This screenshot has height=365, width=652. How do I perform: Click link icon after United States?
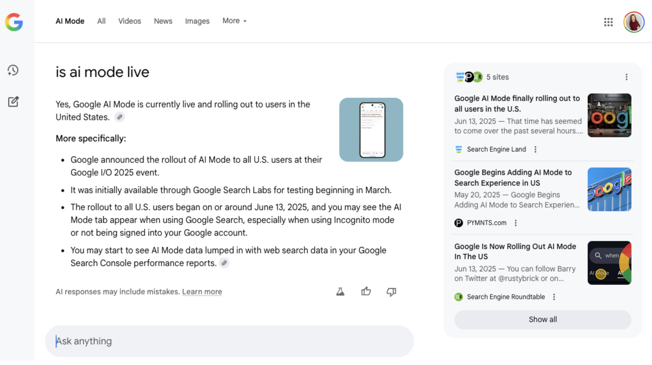tap(120, 117)
